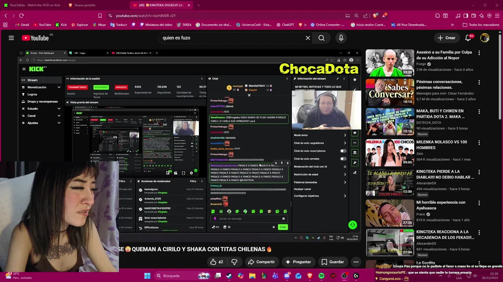
Task: Open MILENKA VS 100 CHICOS thumbnail
Action: pos(390,153)
